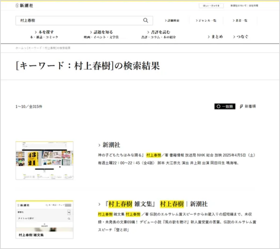Click the circle icon on 一致順 button
The image size is (280, 249).
point(218,106)
